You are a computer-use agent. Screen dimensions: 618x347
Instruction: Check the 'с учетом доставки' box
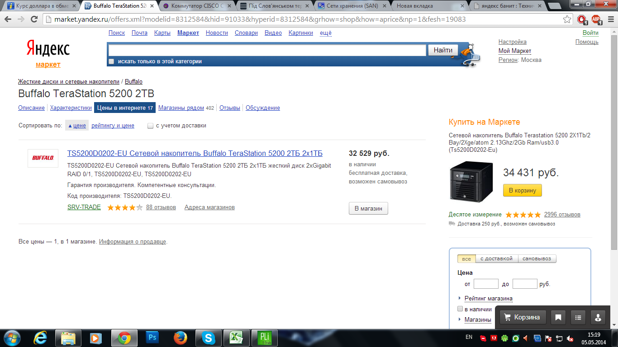pos(151,126)
